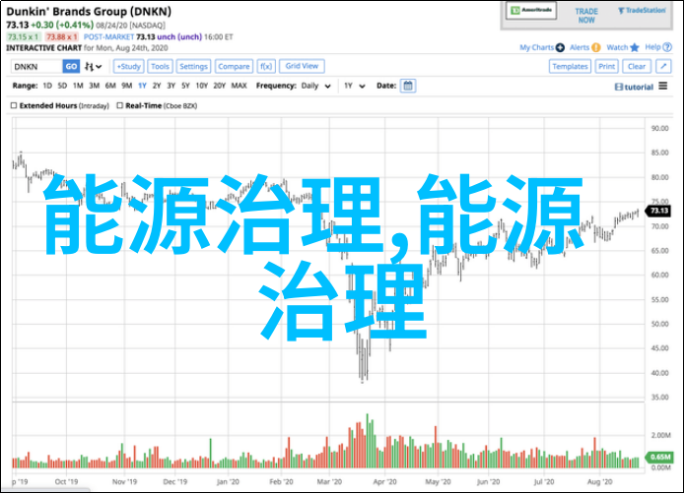
Task: Click the Jan '20 axis label
Action: pyautogui.click(x=228, y=482)
